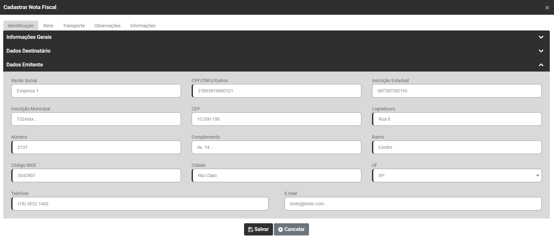The width and height of the screenshot is (554, 239).
Task: Open the Transporte tab
Action: pyautogui.click(x=74, y=26)
